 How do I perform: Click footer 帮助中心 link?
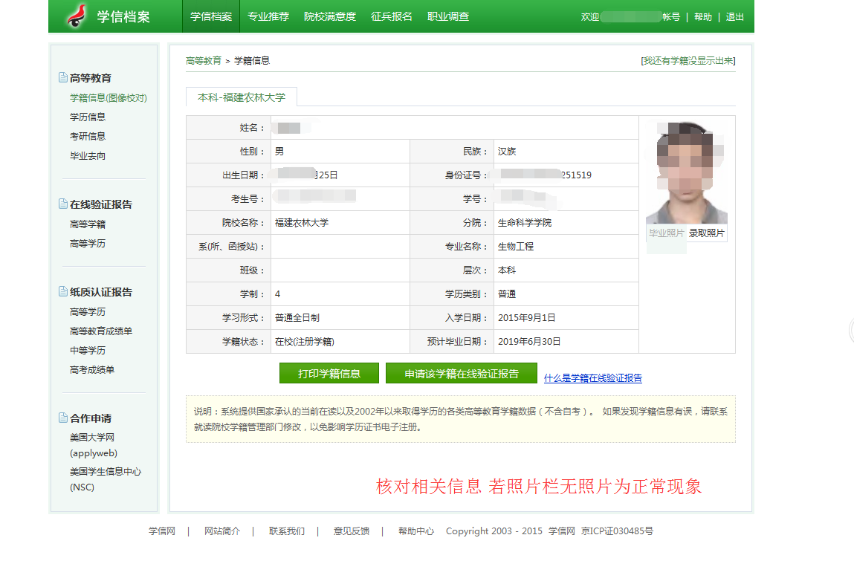coord(416,531)
